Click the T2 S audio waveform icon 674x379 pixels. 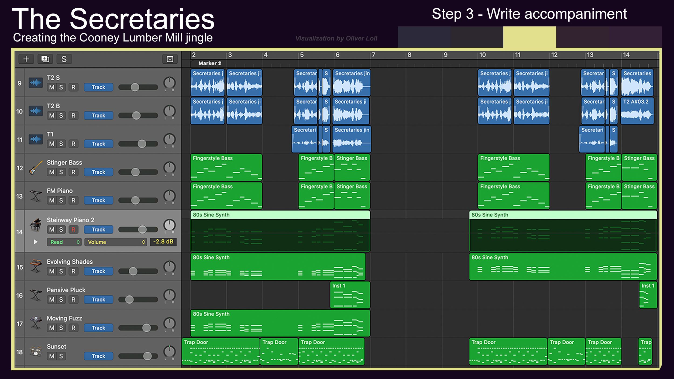click(x=36, y=83)
